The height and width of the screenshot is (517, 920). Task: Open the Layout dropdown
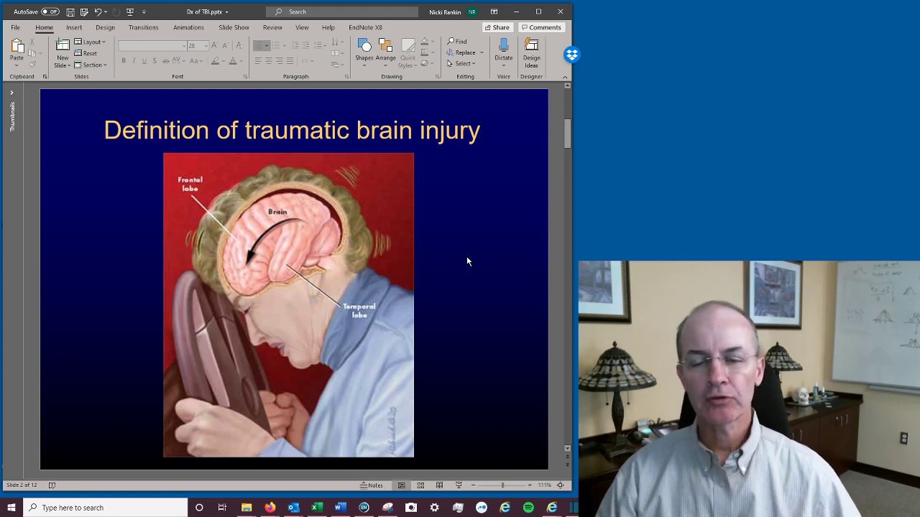click(91, 42)
